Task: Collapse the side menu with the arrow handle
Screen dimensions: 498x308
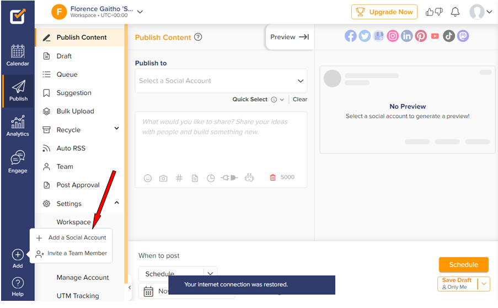Action: (129, 288)
